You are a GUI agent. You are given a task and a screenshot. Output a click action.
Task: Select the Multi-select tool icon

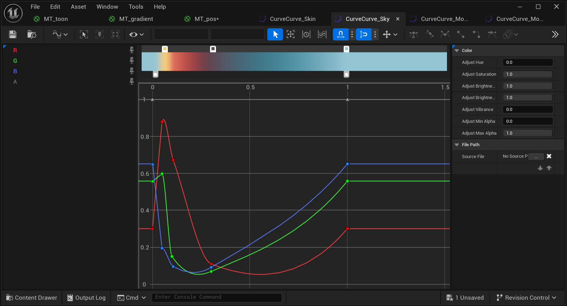tap(322, 34)
